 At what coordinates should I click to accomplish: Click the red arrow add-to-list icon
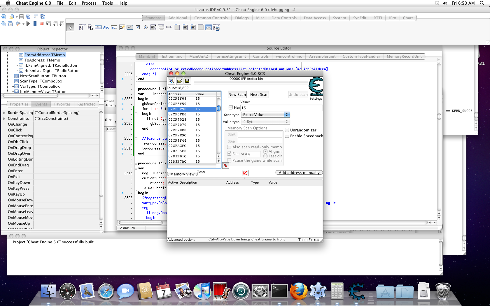pos(225,166)
